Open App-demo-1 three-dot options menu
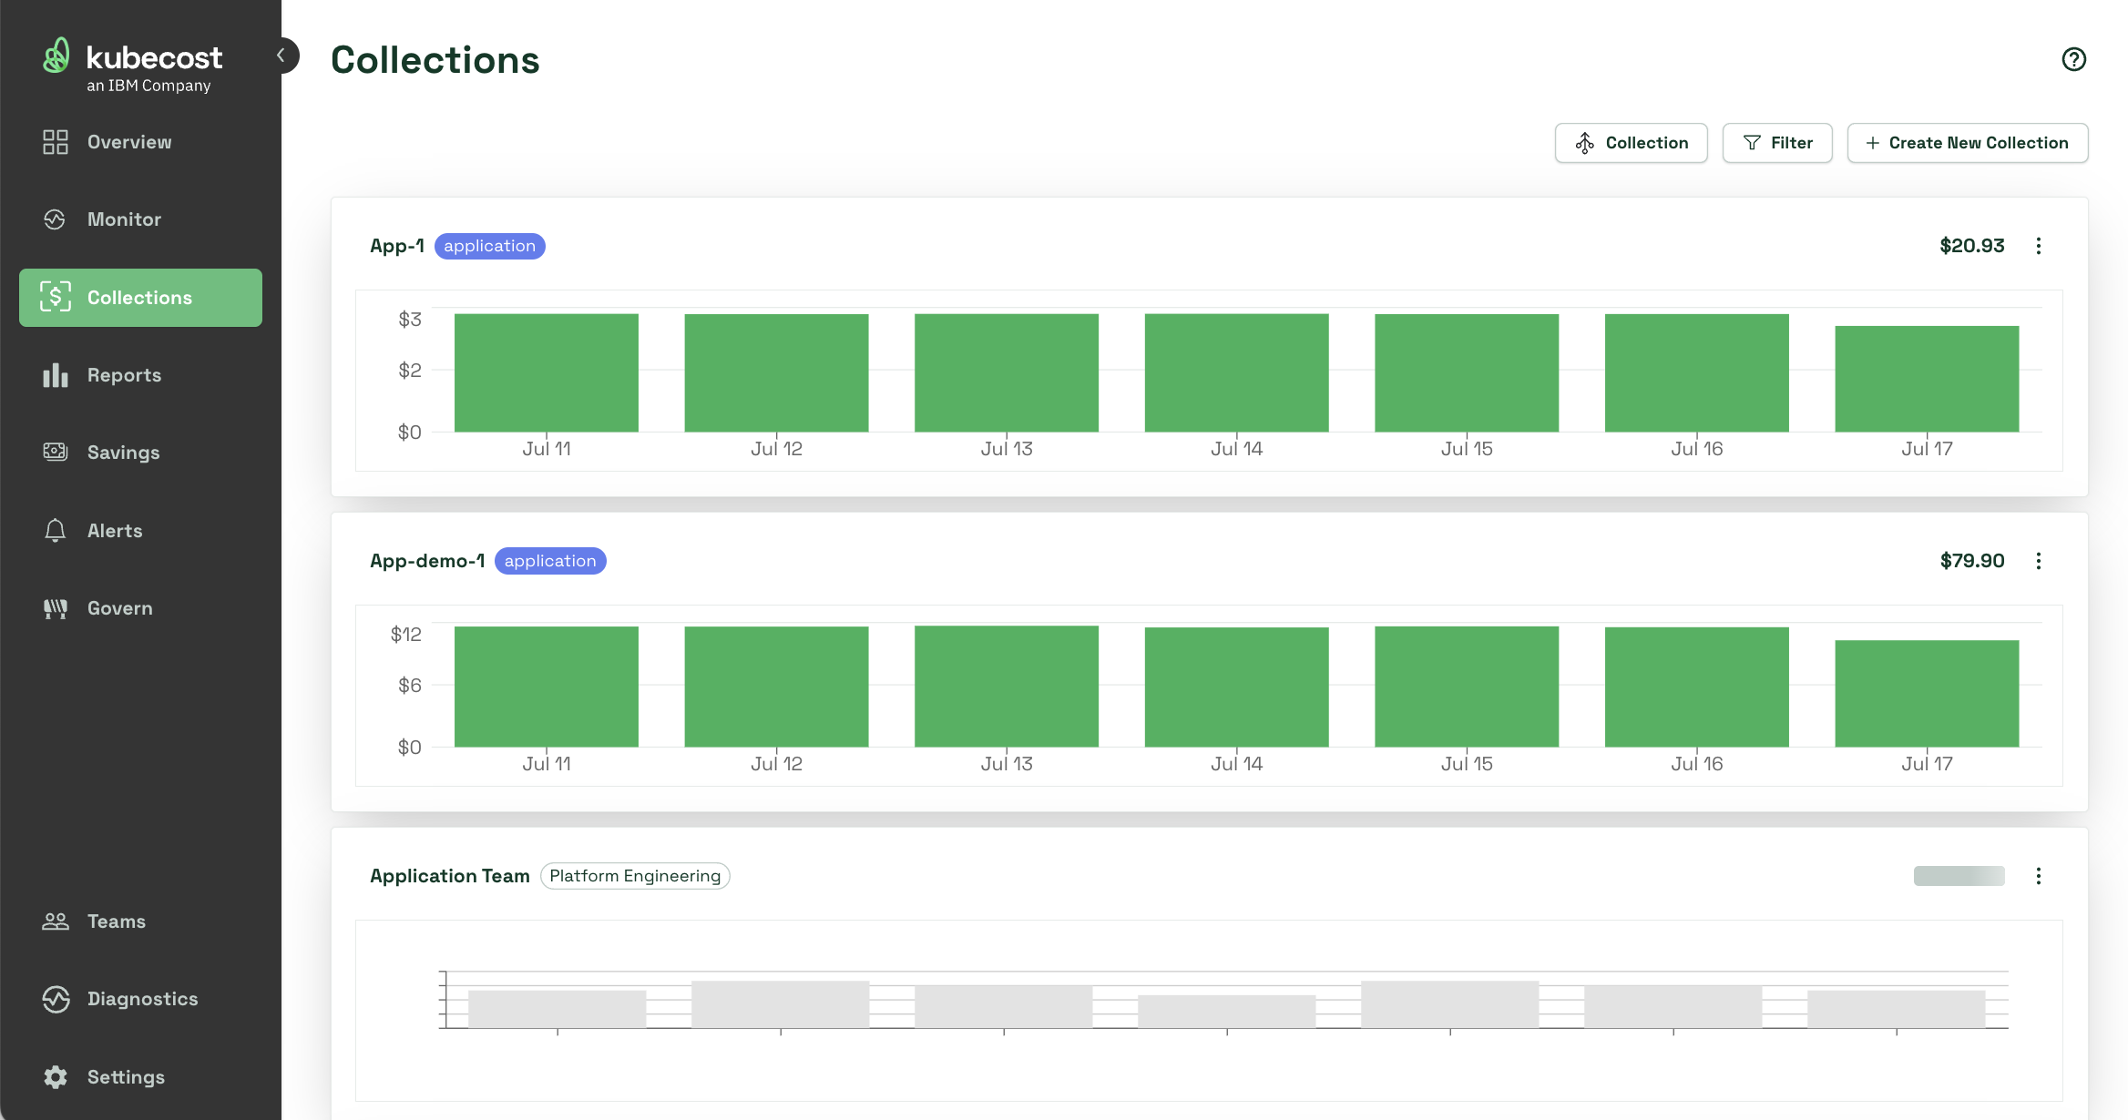 (2039, 561)
